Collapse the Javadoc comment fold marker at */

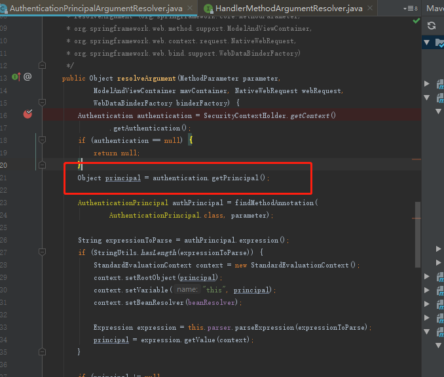(x=42, y=66)
